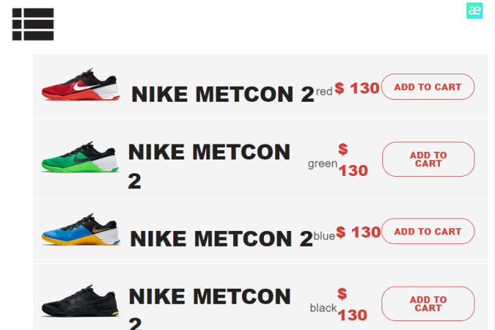Add blue Nike Metcon 2 to cart

[x=428, y=231]
